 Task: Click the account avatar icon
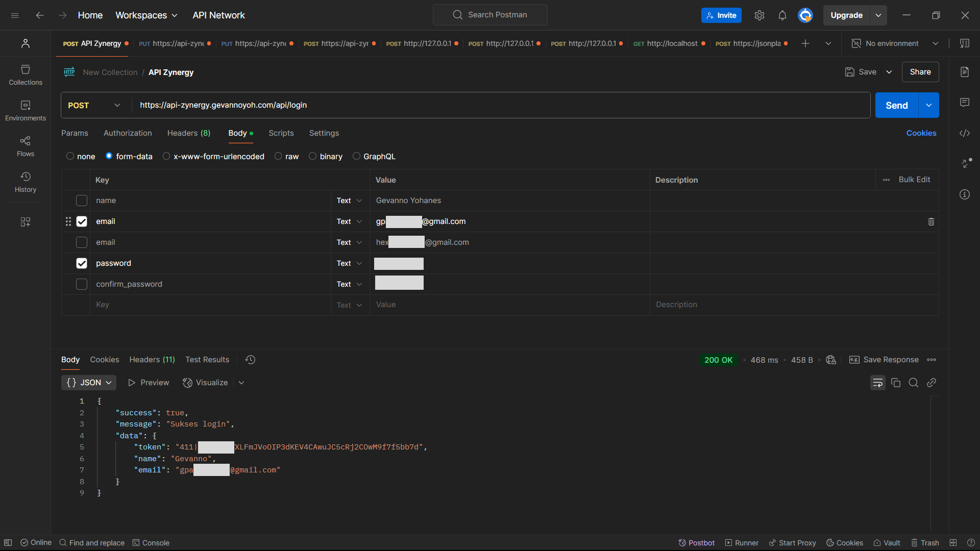(x=805, y=15)
